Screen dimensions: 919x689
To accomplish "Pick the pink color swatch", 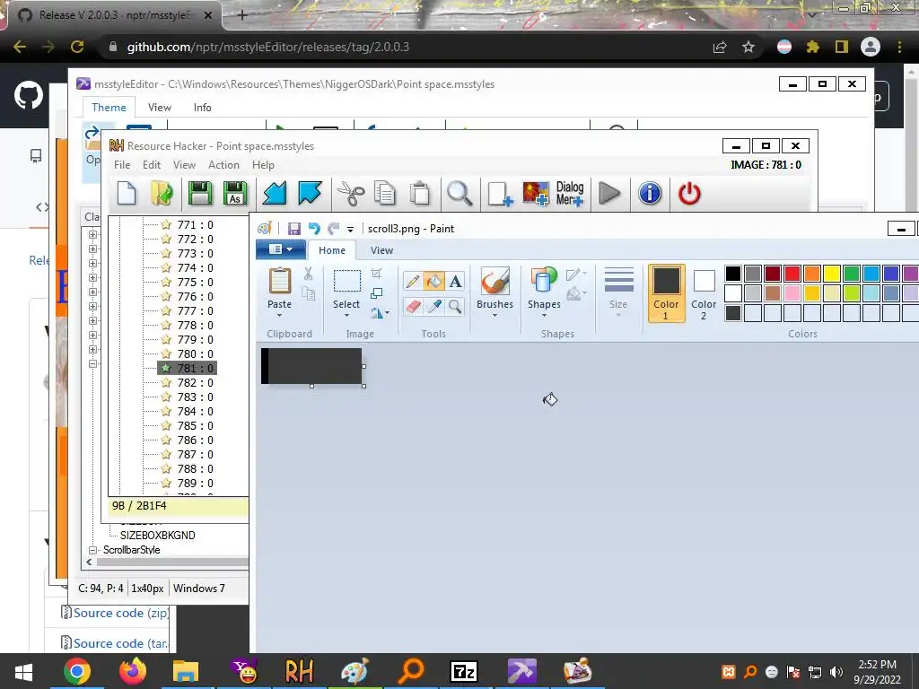I will [792, 293].
